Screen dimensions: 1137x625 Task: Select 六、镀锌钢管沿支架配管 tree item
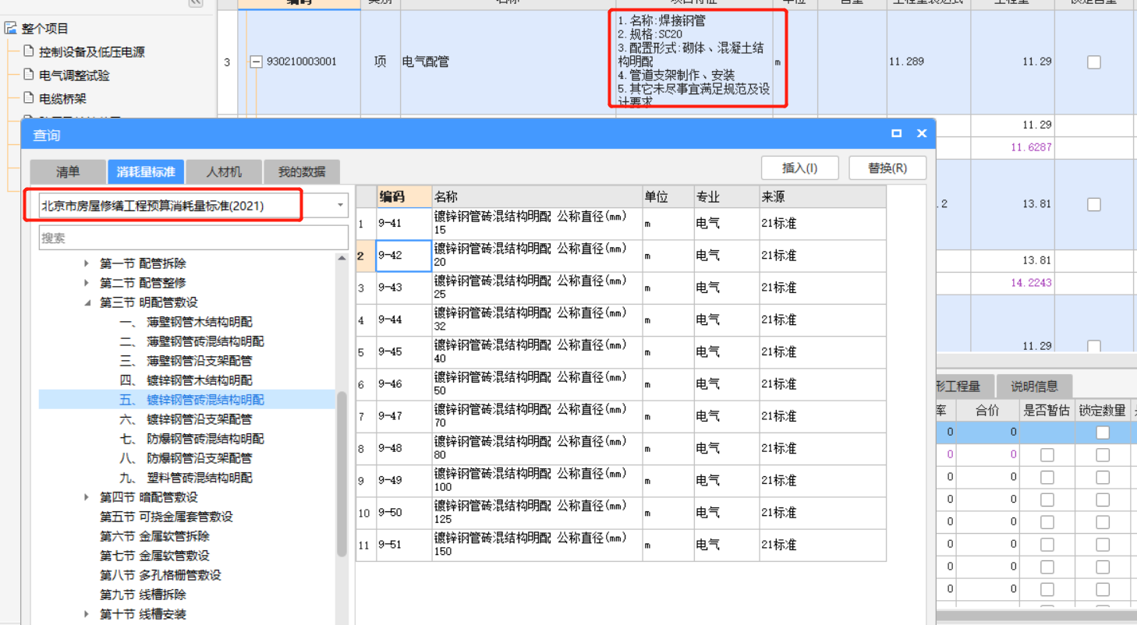pyautogui.click(x=186, y=419)
